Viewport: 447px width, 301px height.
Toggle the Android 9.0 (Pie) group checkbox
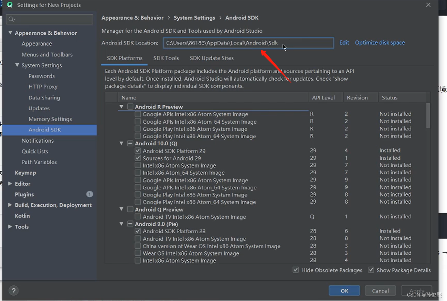point(130,224)
